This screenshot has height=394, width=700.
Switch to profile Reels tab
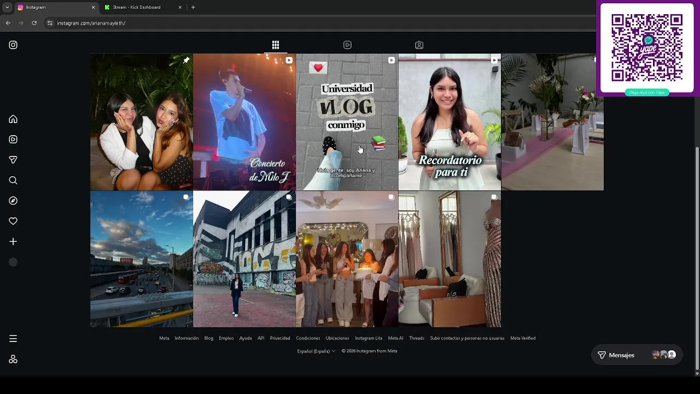point(347,45)
